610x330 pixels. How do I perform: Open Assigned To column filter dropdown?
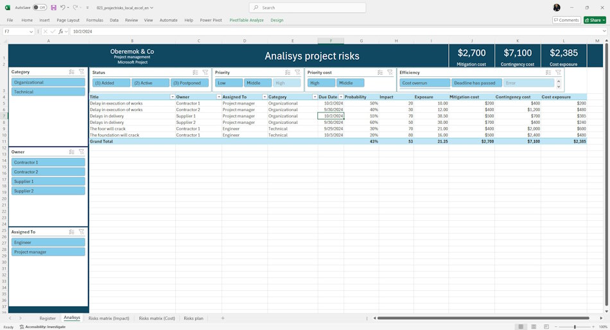point(265,97)
